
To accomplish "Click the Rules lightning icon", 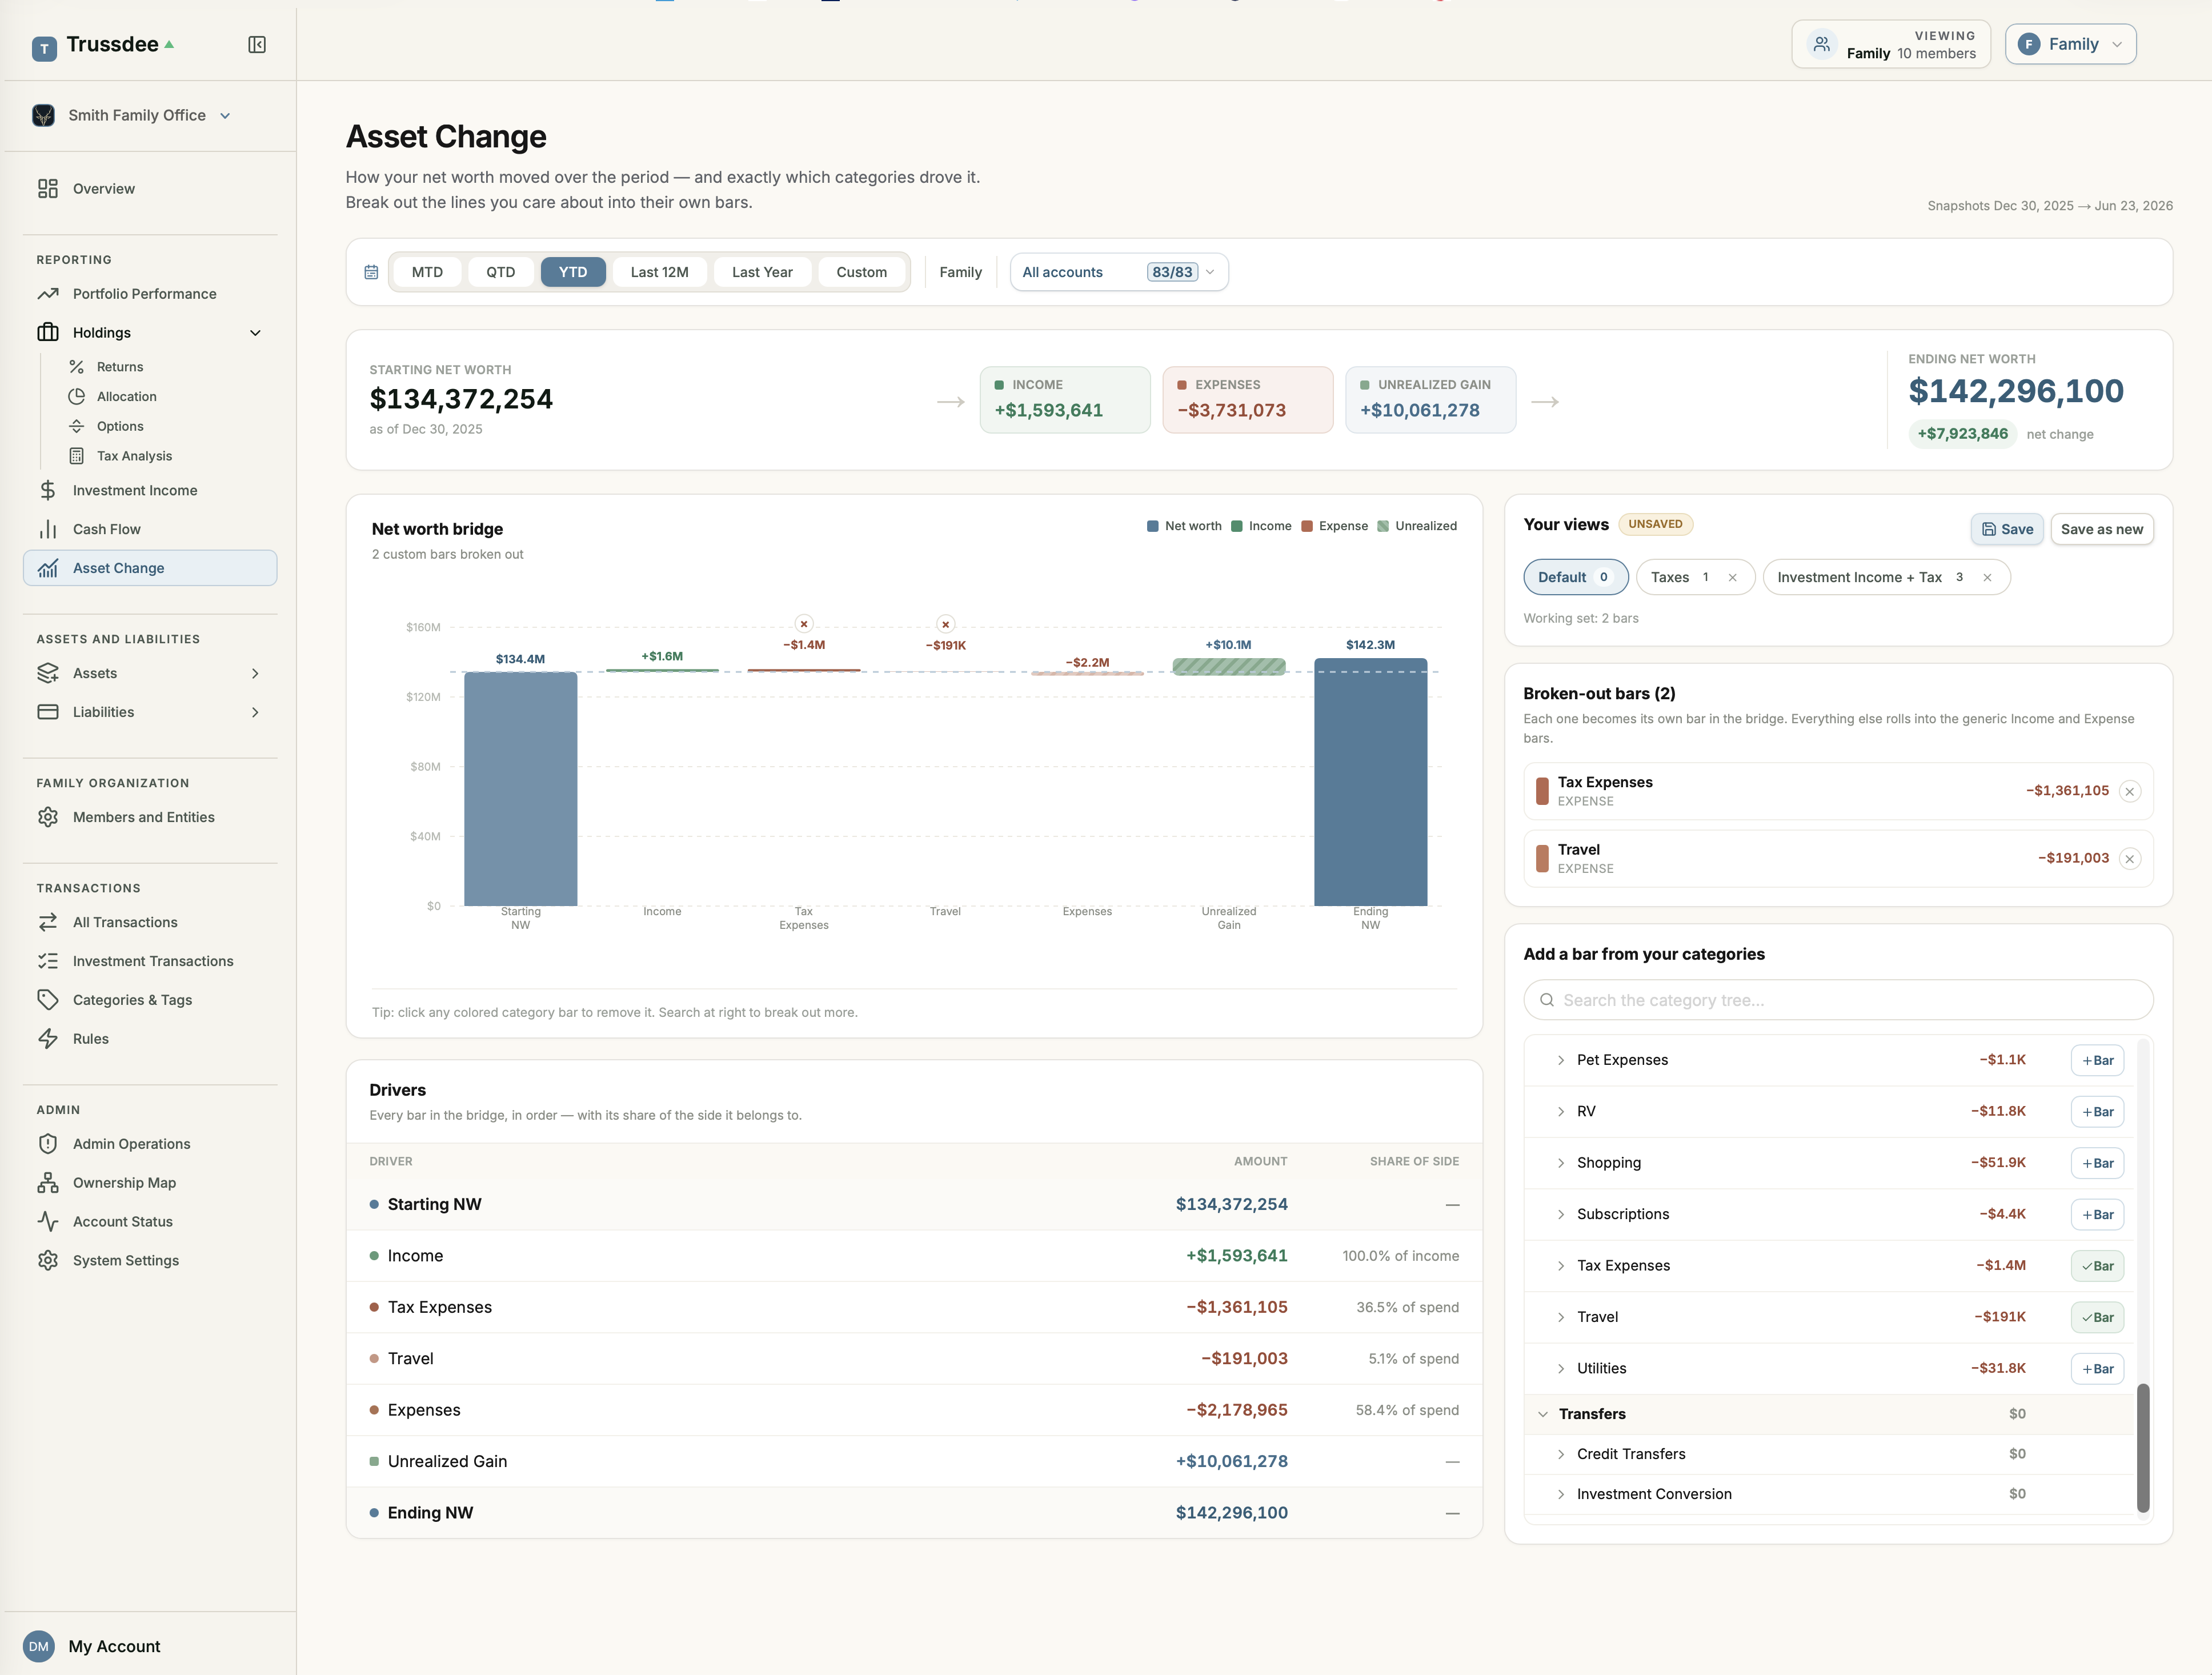I will pyautogui.click(x=48, y=1040).
